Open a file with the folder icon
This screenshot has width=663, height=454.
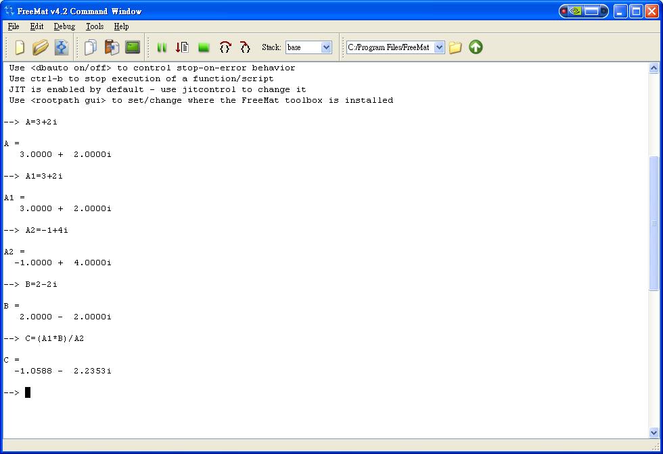pyautogui.click(x=40, y=47)
